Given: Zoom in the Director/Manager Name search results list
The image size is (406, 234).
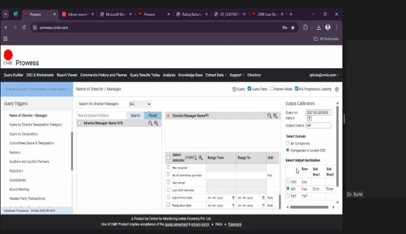Looking at the screenshot, I should pyautogui.click(x=156, y=123).
